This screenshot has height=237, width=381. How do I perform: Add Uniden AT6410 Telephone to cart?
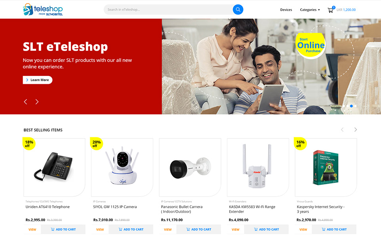[63, 229]
